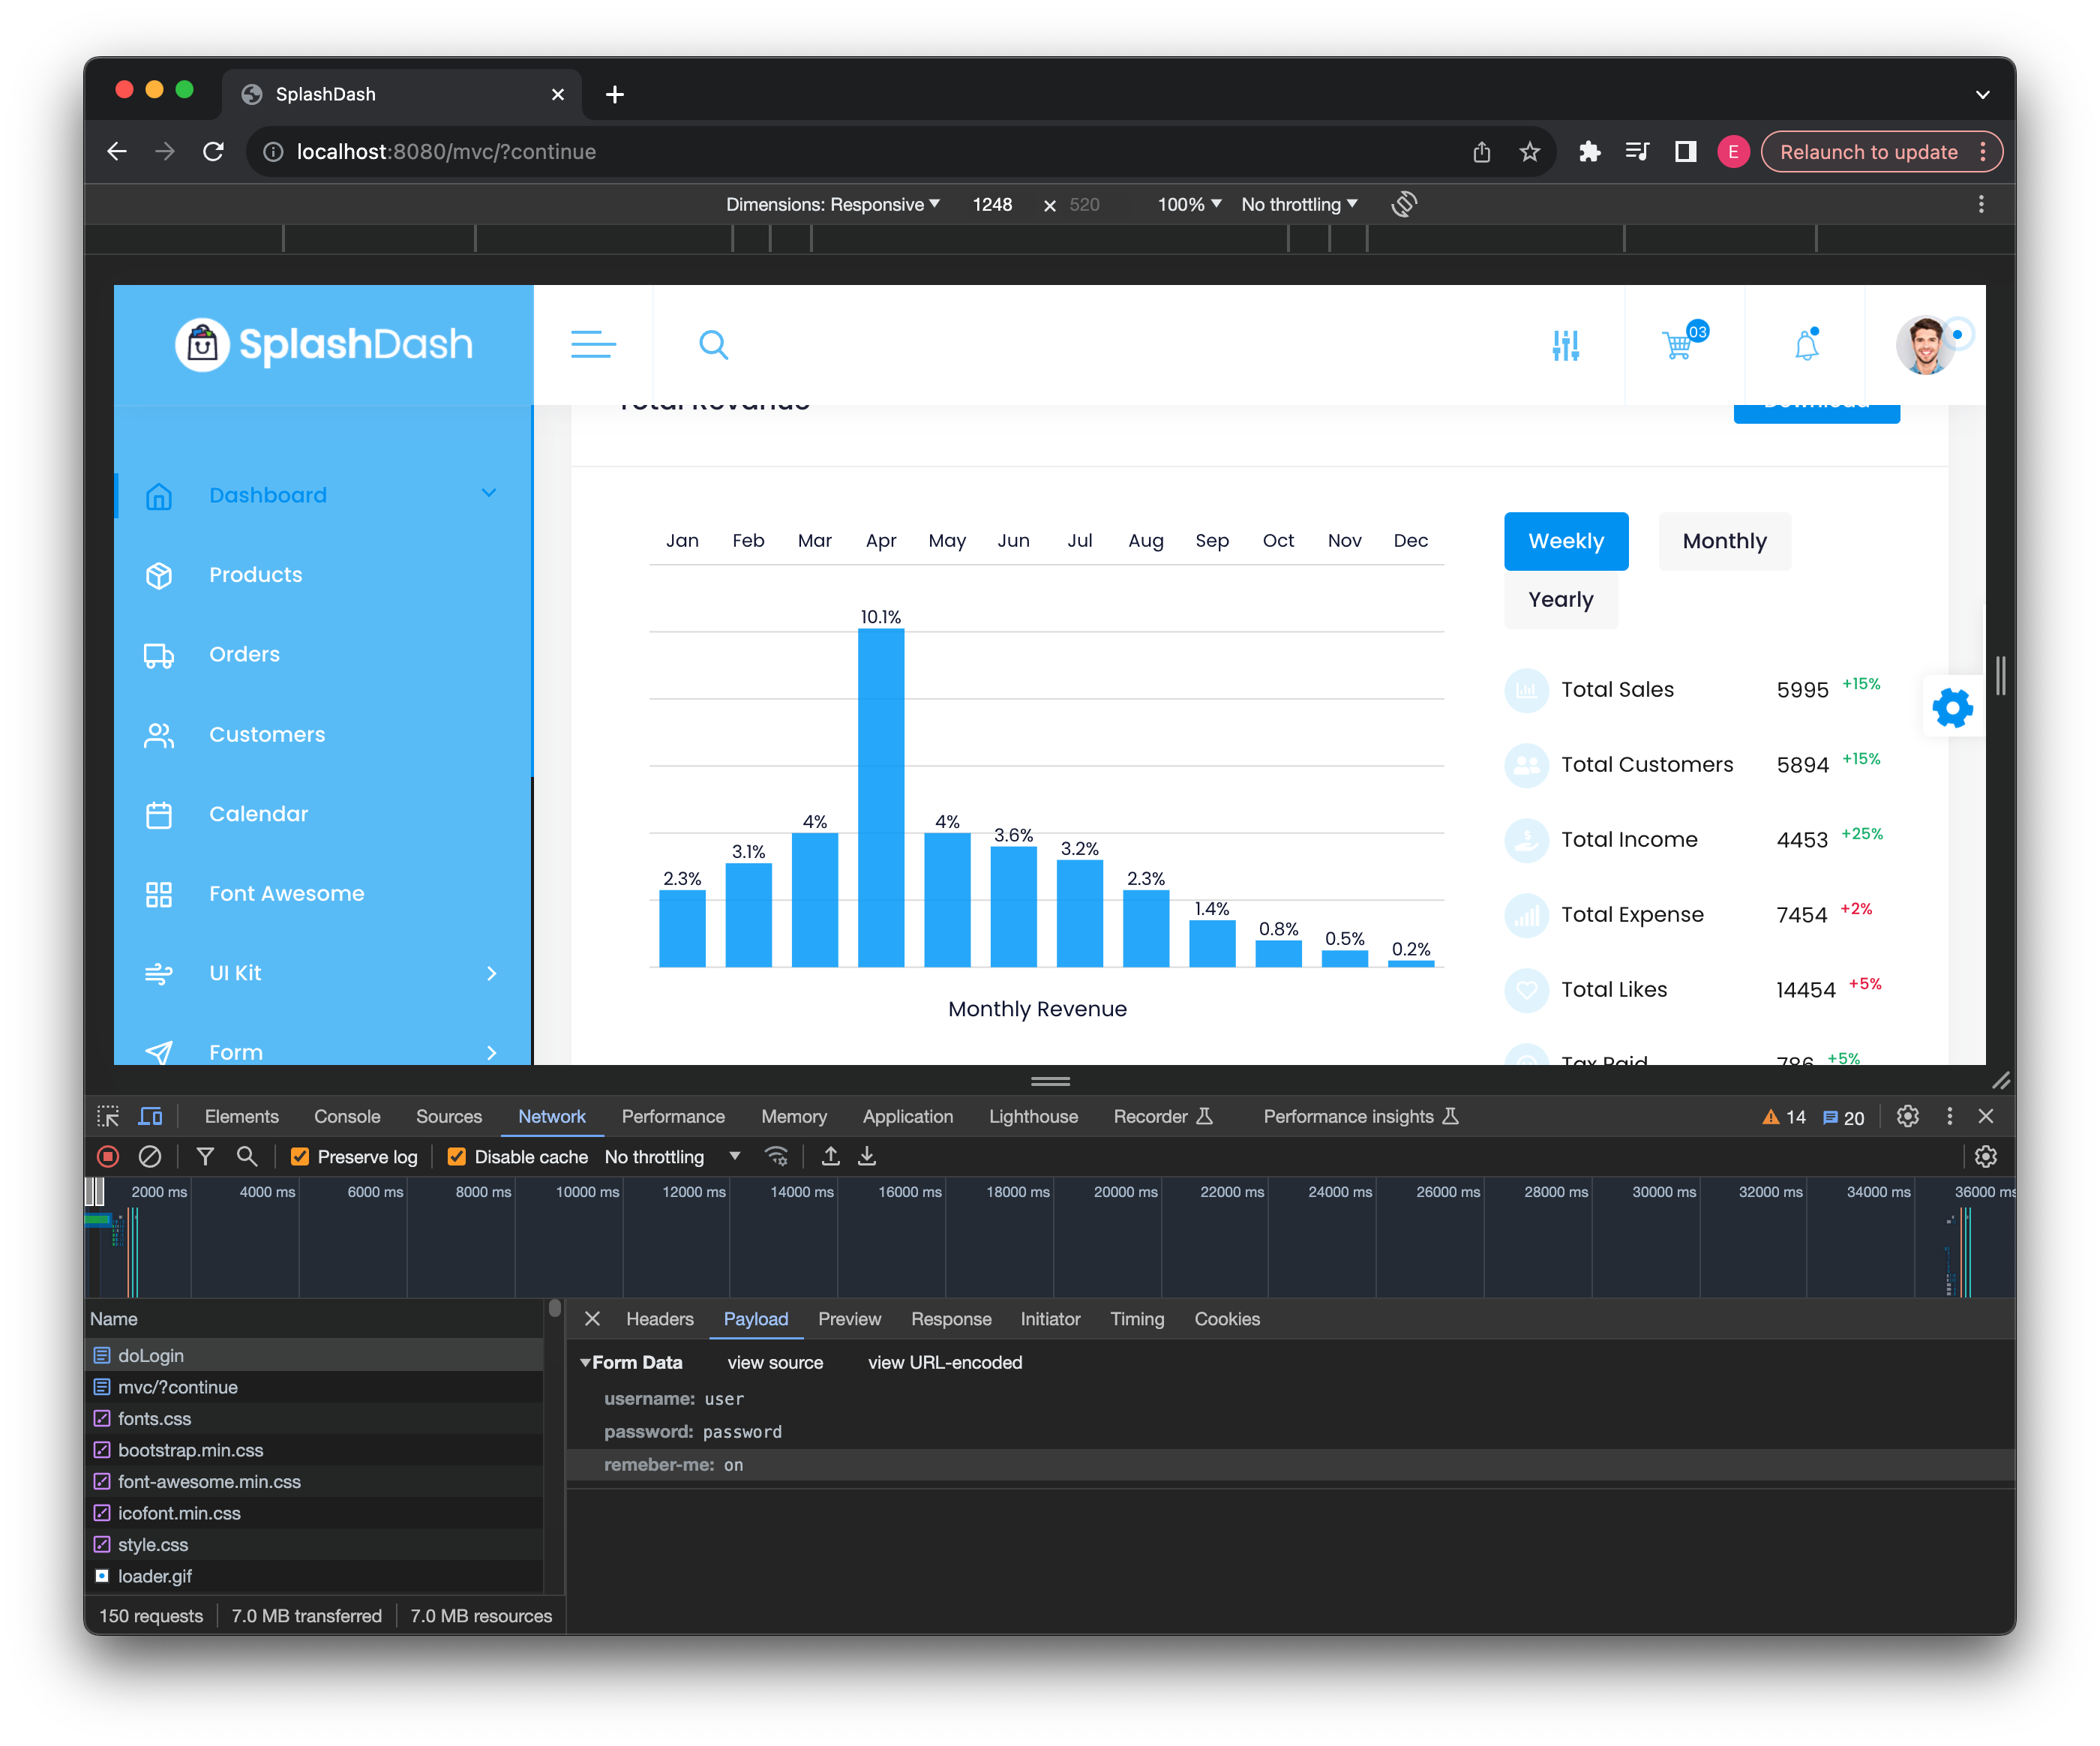This screenshot has width=2100, height=1746.
Task: Toggle the network filter funnel icon
Action: [205, 1157]
